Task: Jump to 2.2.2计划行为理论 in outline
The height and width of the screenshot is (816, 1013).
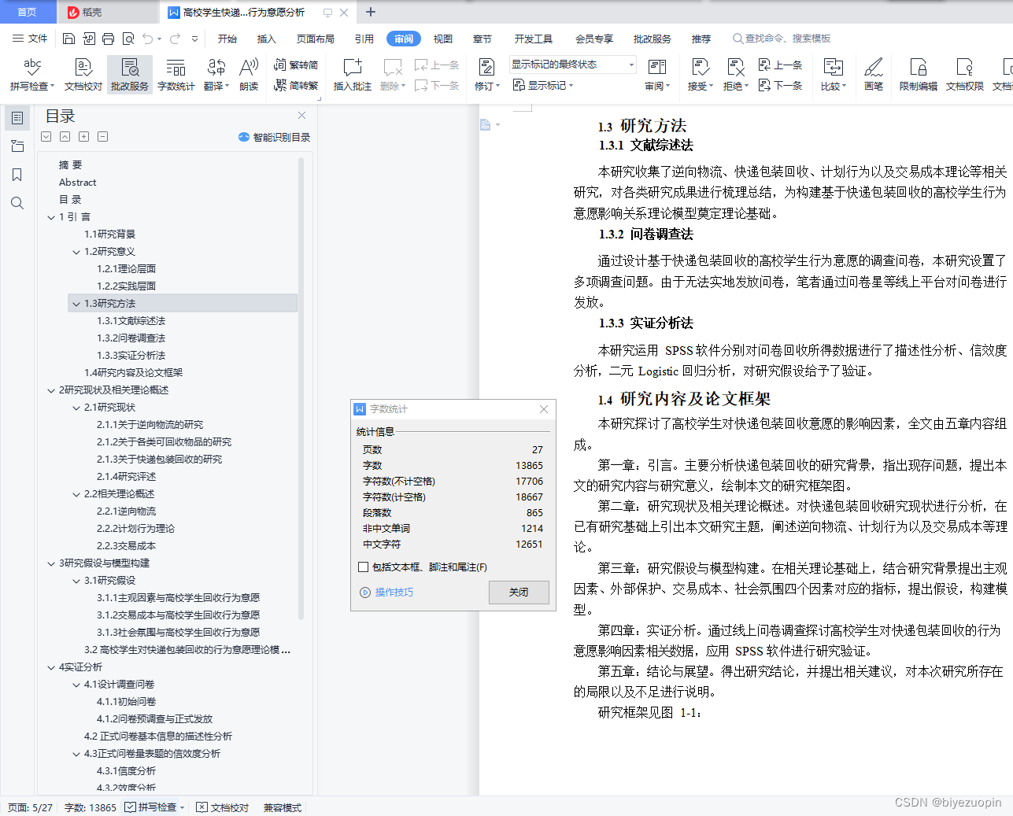Action: (x=135, y=529)
